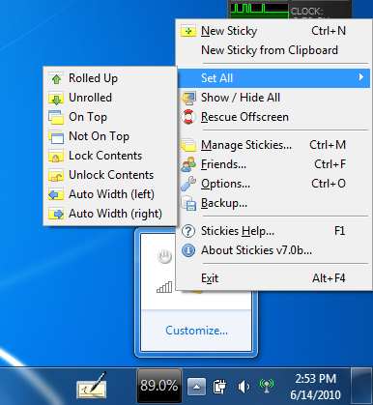Viewport: 373px width, 405px height.
Task: Select New Sticky menu item
Action: 273,31
